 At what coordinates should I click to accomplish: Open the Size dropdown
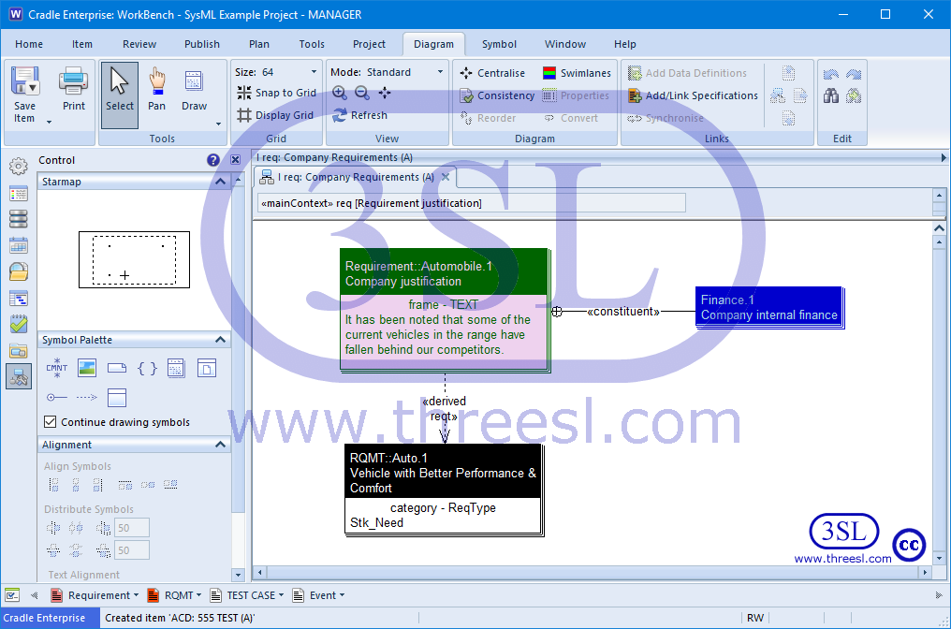314,72
